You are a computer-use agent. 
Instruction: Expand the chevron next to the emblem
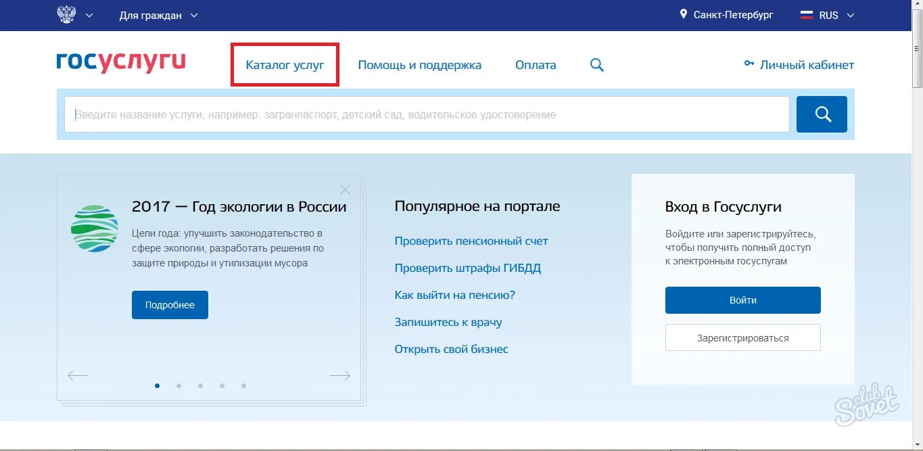click(90, 16)
